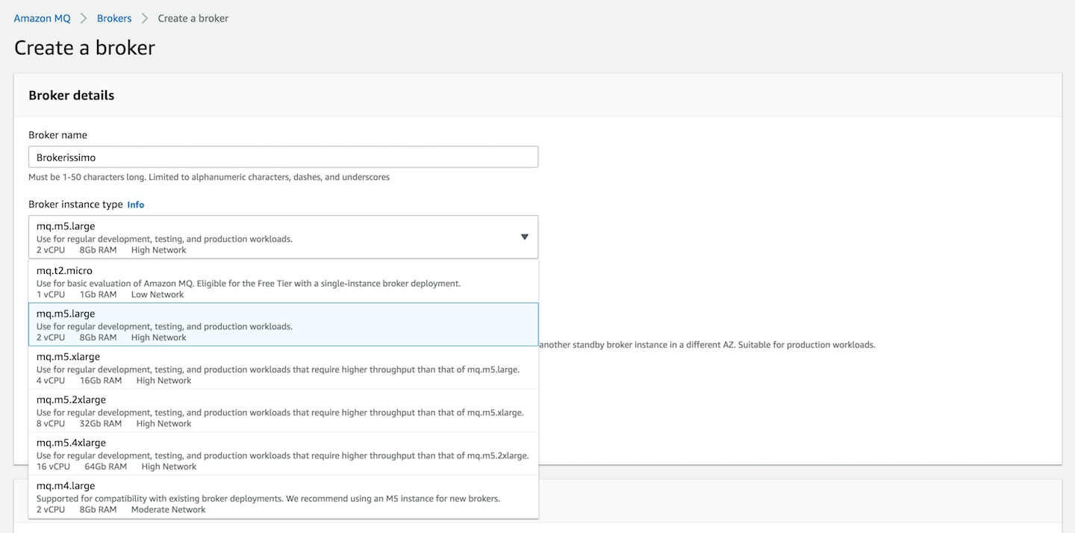Click the breadcrumb chevron after Amazon MQ
The height and width of the screenshot is (533, 1075).
point(84,18)
